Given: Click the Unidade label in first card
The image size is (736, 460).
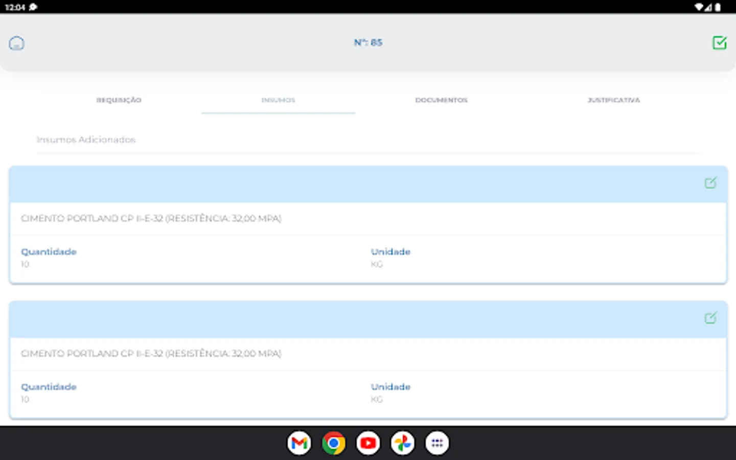Looking at the screenshot, I should click(x=390, y=251).
